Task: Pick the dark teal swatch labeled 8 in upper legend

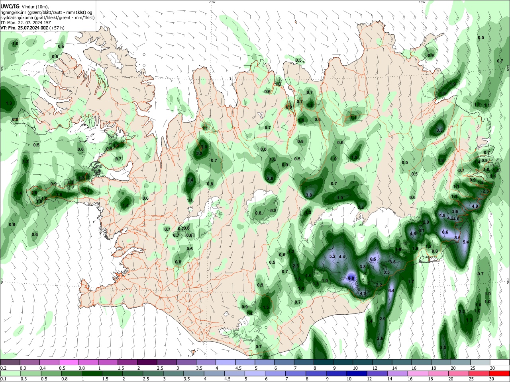Action: tap(324, 363)
